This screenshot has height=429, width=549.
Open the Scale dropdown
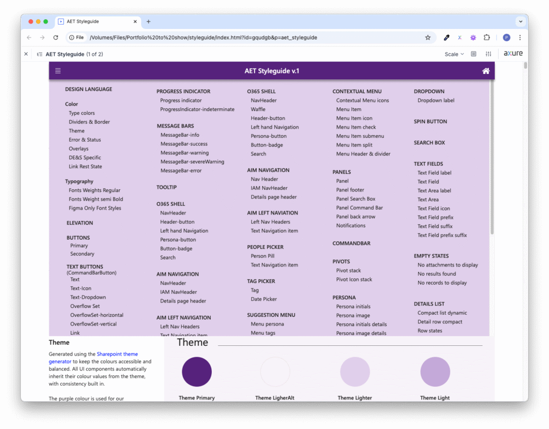[454, 54]
